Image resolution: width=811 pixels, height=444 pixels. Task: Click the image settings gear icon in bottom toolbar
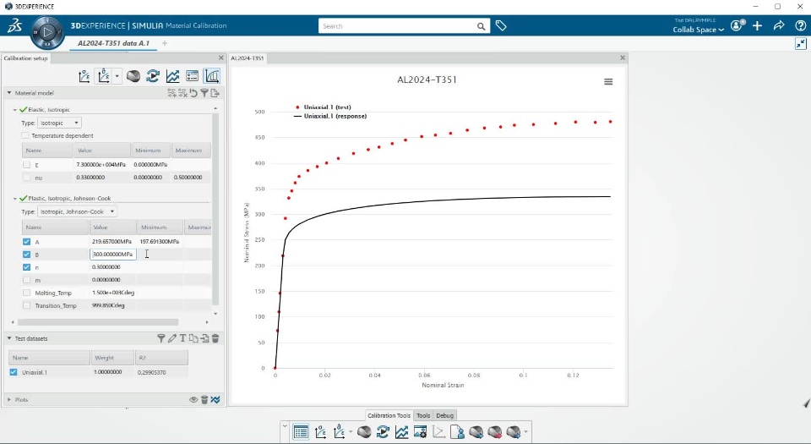click(420, 431)
